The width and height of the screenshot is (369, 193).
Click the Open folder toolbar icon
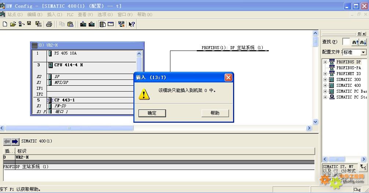click(x=13, y=24)
